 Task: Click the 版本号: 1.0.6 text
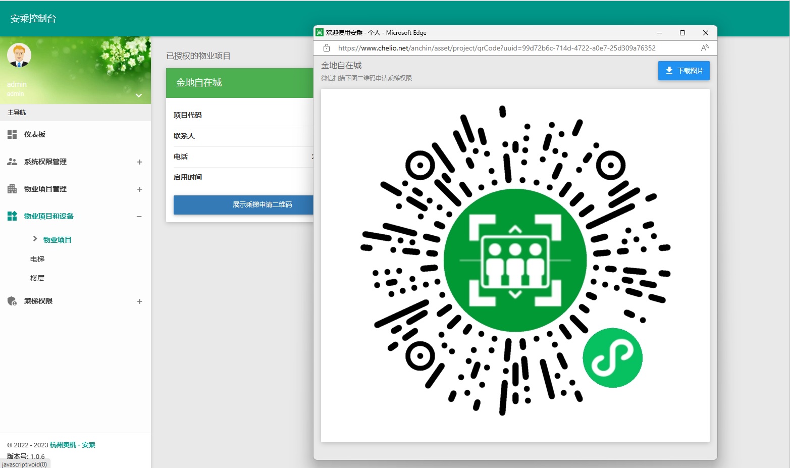(26, 456)
